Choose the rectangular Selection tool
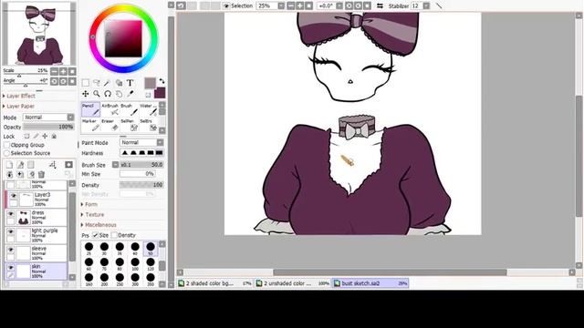This screenshot has height=328, width=584. (86, 83)
